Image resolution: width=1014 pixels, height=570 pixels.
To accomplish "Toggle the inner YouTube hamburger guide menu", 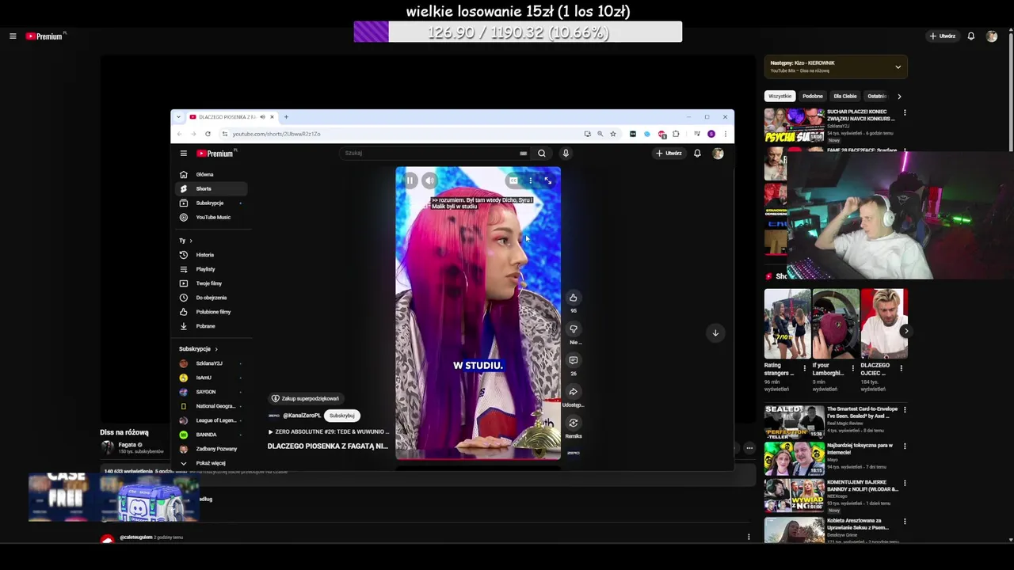I will tap(183, 154).
